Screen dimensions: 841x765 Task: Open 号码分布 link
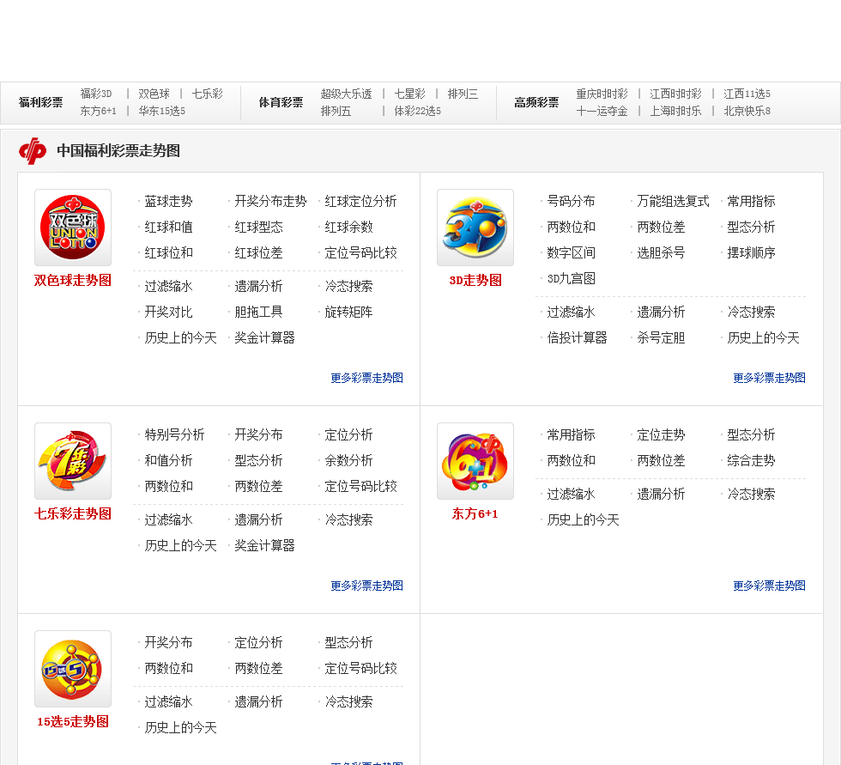(x=571, y=201)
